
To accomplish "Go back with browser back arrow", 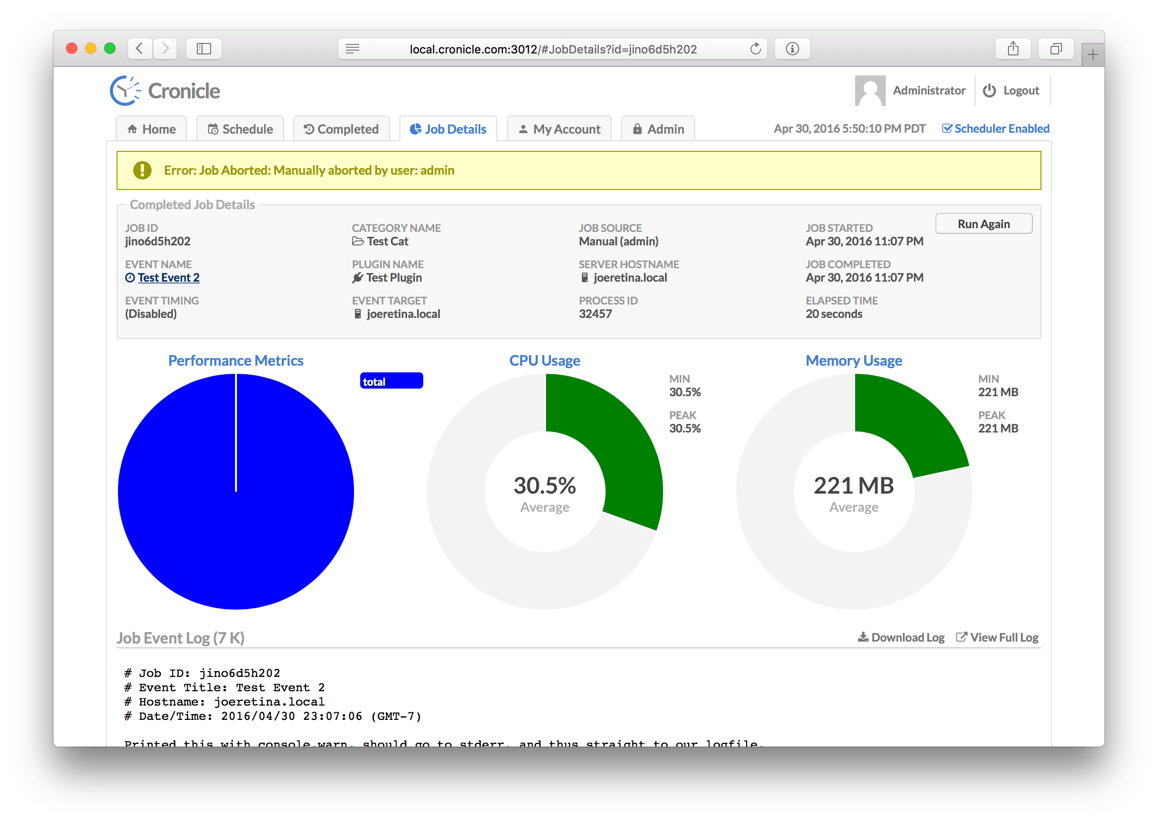I will 140,49.
